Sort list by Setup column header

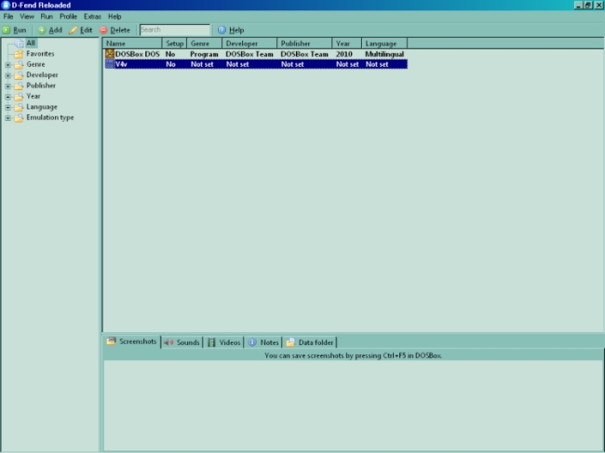174,43
